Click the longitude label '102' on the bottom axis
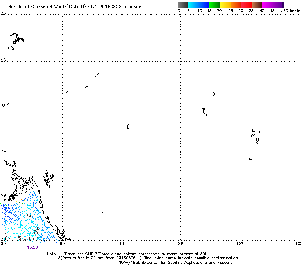Image resolution: width=302 pixels, height=265 pixels. pos(240,243)
